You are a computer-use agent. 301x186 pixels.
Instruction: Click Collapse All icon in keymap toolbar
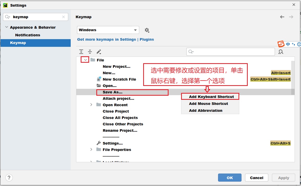point(90,52)
